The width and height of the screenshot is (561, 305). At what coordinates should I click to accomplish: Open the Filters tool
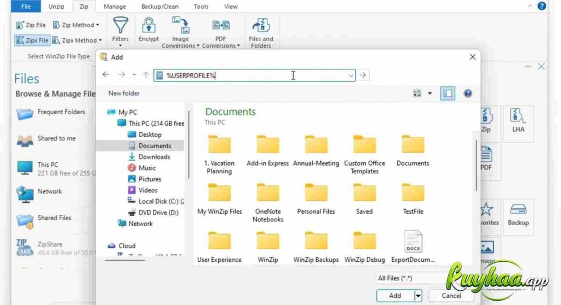coord(120,32)
